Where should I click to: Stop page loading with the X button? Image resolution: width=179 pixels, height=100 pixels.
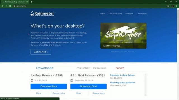[x=10, y=6]
